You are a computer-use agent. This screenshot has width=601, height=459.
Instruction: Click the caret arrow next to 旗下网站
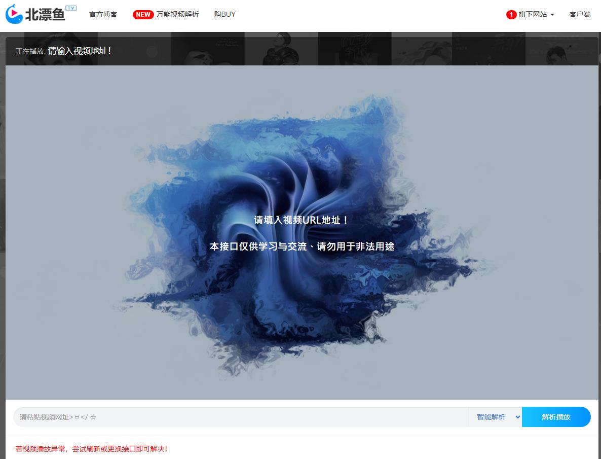click(552, 15)
